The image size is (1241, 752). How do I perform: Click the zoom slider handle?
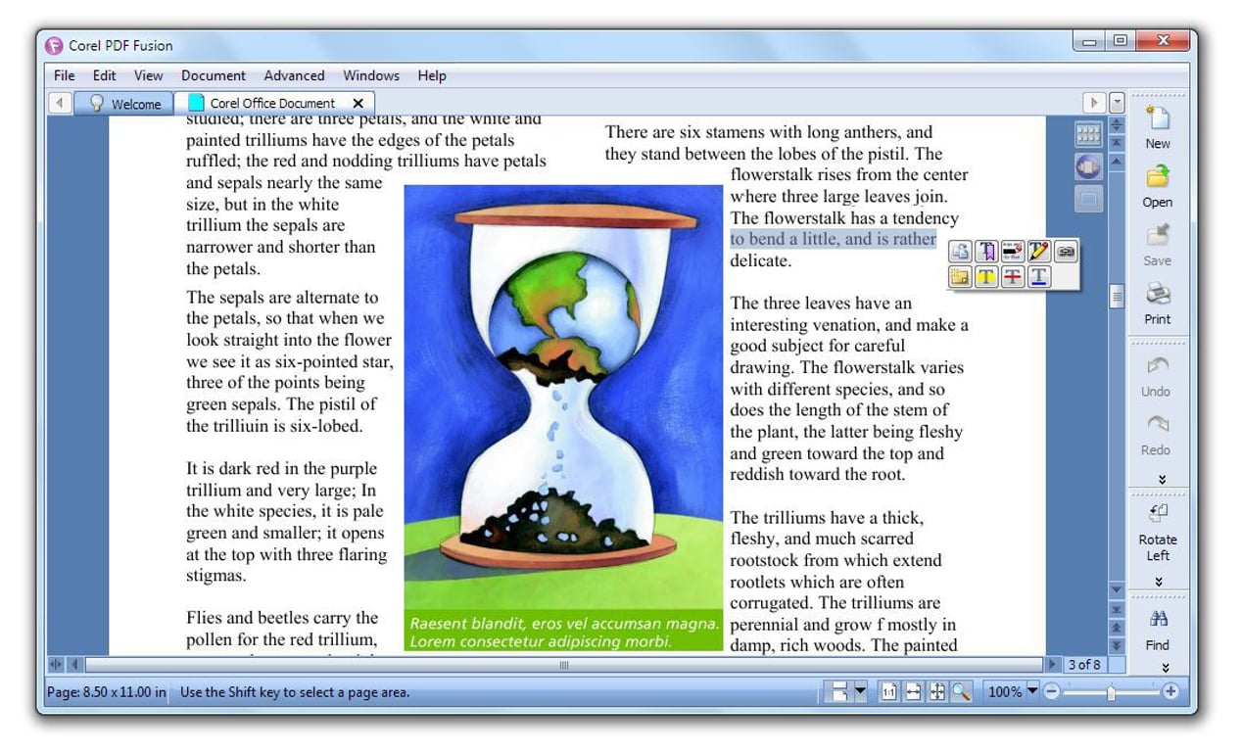(1110, 692)
